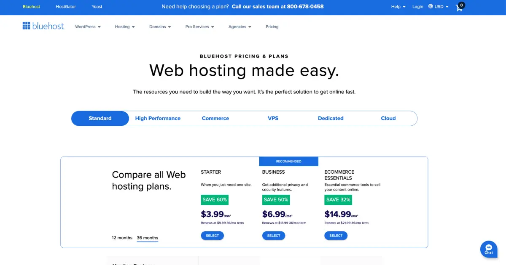
Task: Click the $14.99 eCommerce price
Action: coord(341,214)
